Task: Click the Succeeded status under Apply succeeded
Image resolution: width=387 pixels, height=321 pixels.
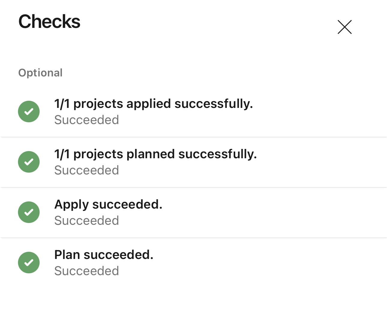Action: [x=87, y=221]
